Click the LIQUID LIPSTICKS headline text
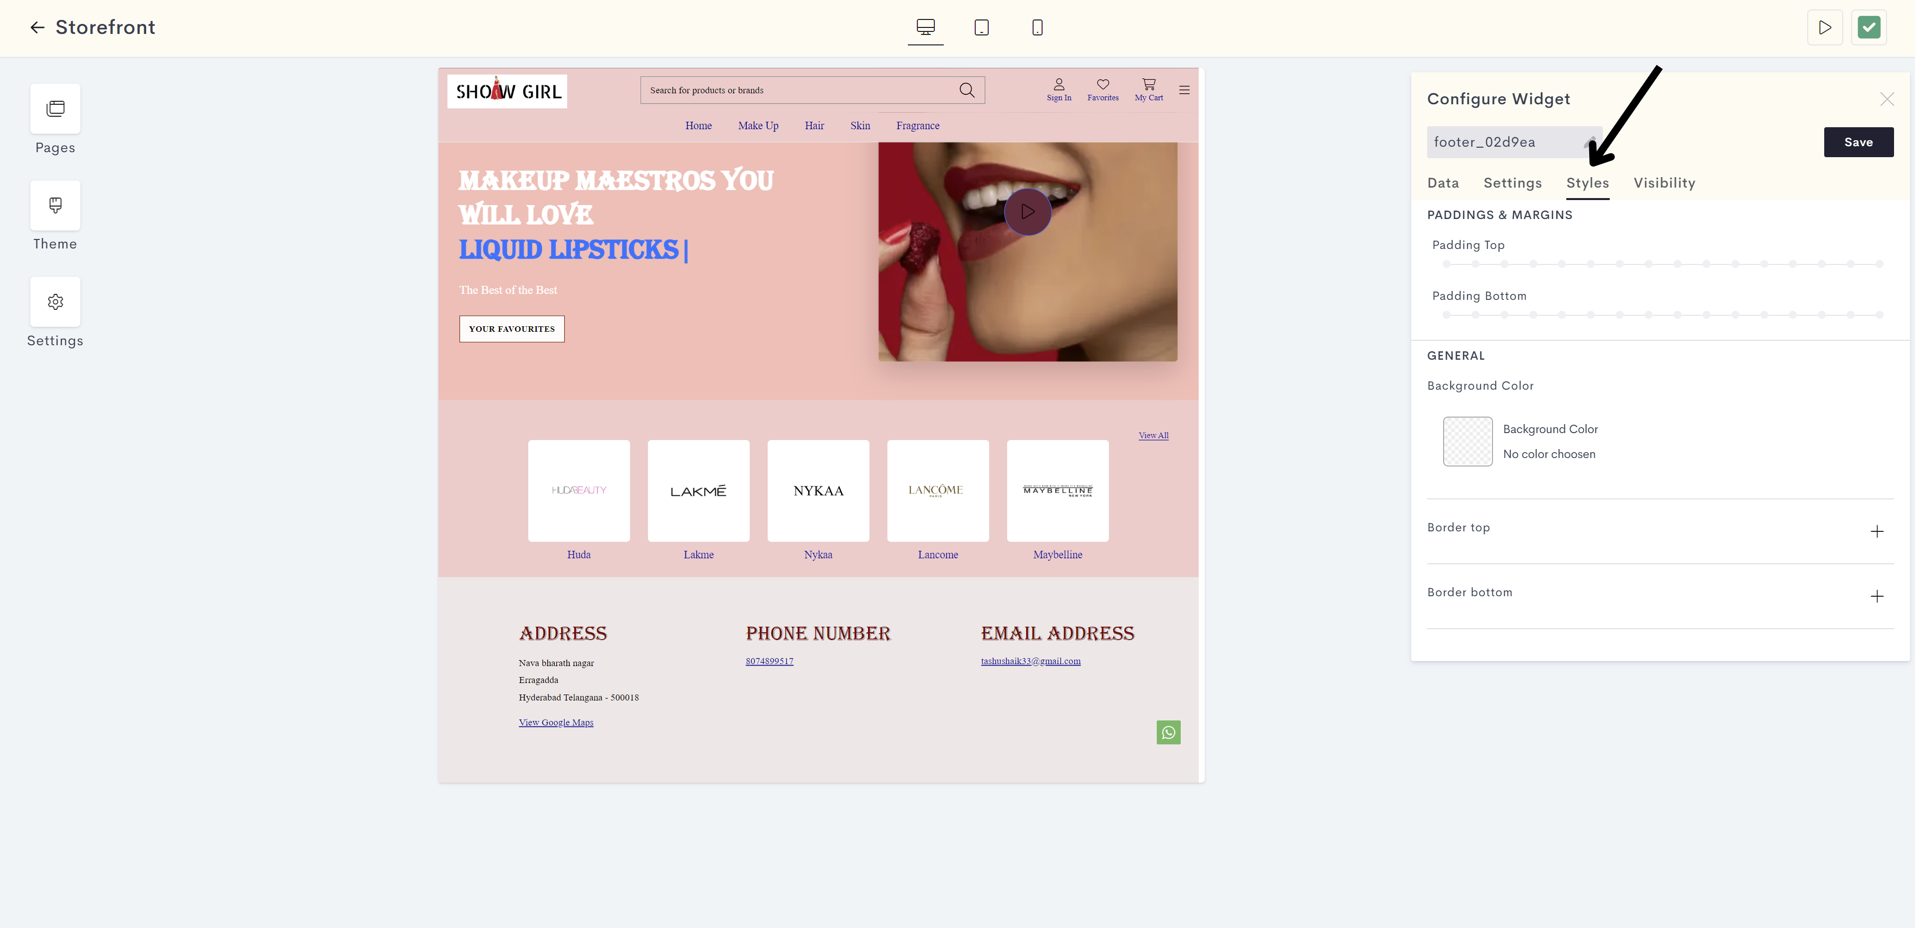 (569, 250)
